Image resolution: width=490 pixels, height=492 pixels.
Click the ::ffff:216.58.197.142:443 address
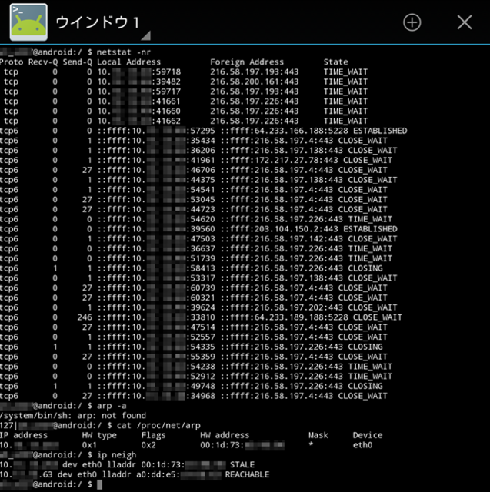click(282, 239)
